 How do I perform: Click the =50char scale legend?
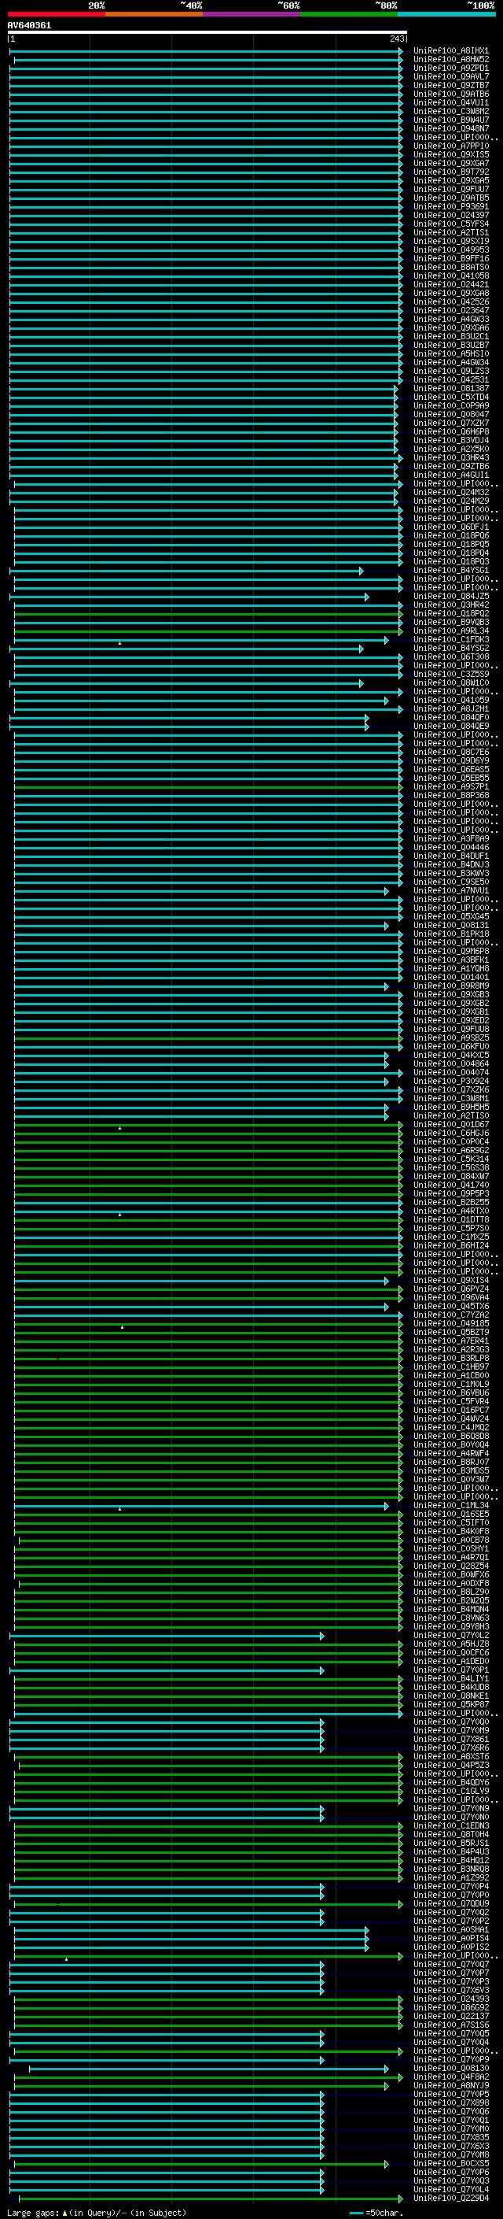coord(374,2213)
